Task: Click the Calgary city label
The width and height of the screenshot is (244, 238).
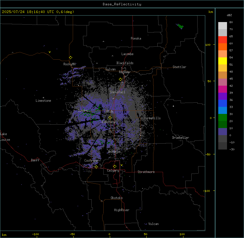Action: coord(113,170)
